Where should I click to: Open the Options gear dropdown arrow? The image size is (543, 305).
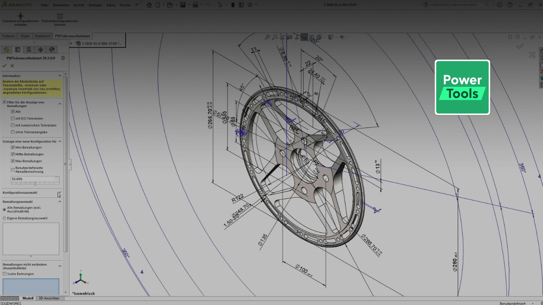coord(256,5)
